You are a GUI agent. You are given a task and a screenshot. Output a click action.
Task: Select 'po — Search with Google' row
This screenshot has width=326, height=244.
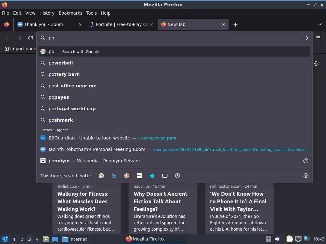[x=174, y=51]
